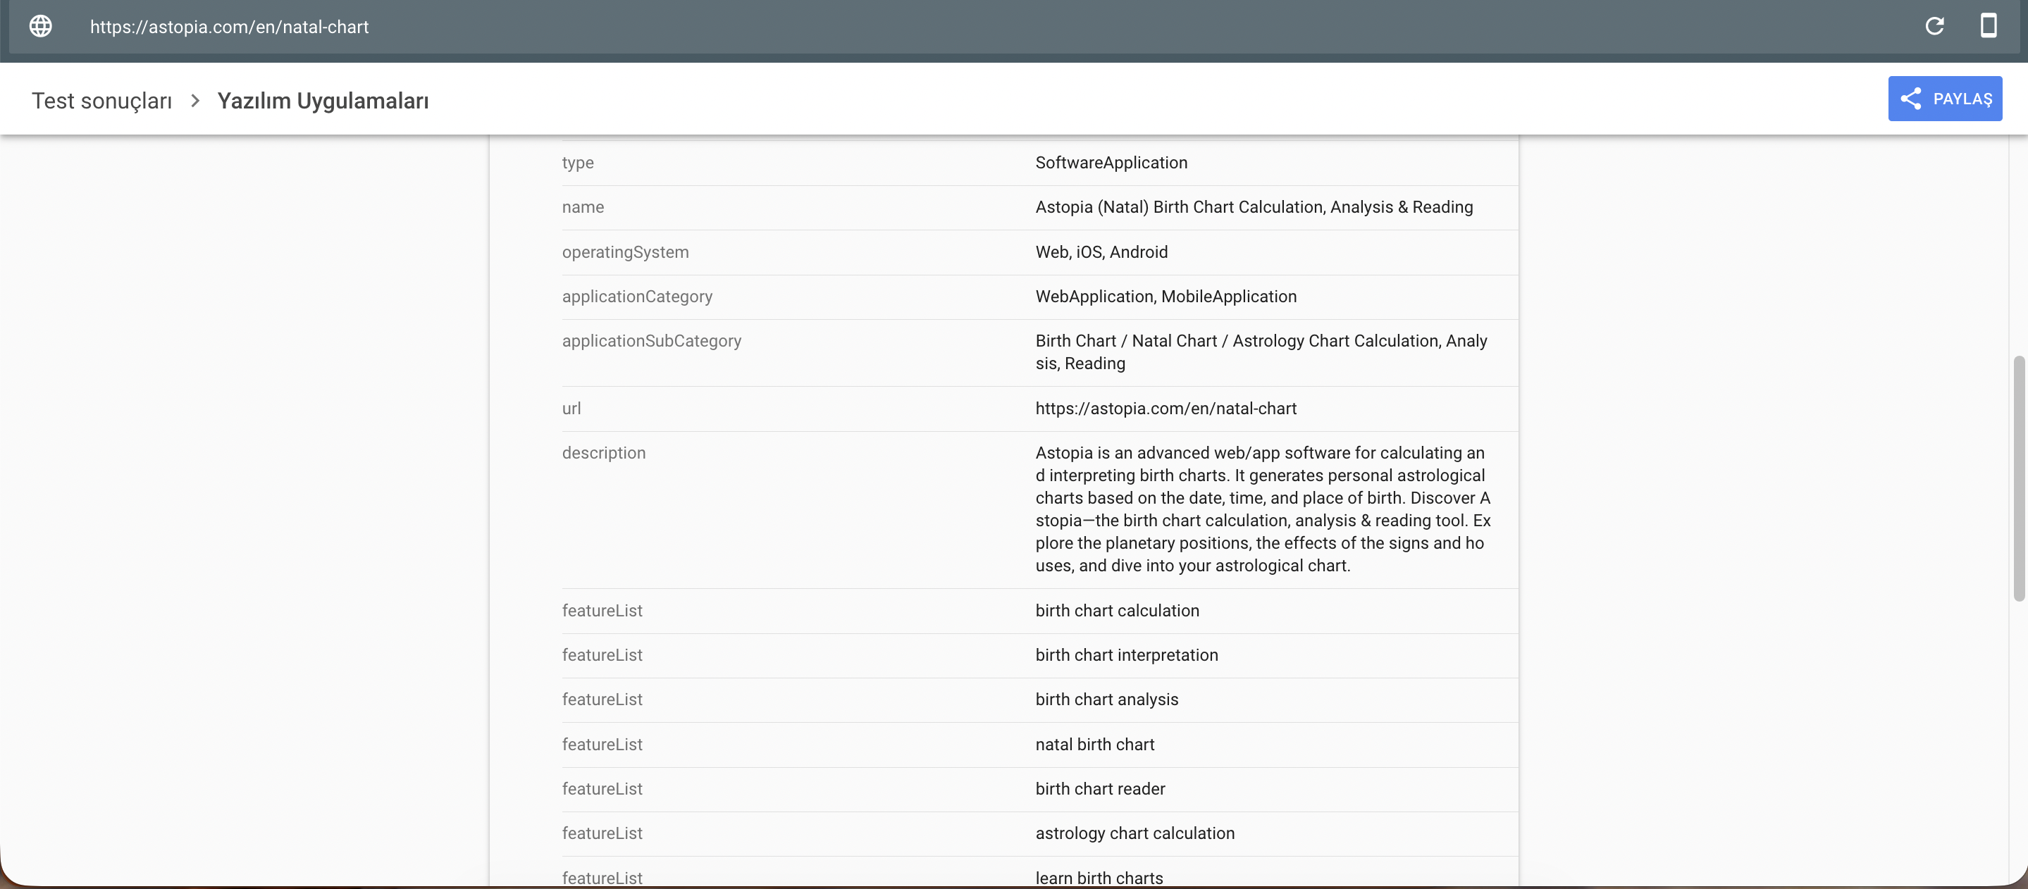Click the share icon inside the PAYLAŞ button
2028x889 pixels.
1912,99
